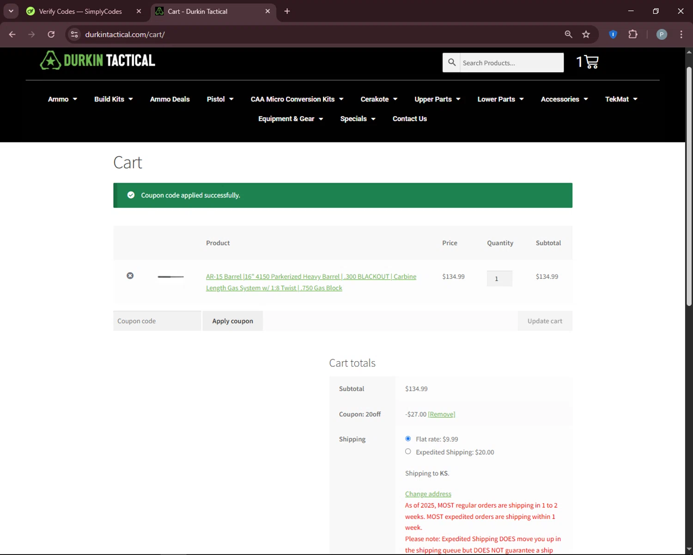Select Flat rate $9.99 shipping
This screenshot has height=555, width=693.
[x=408, y=438]
